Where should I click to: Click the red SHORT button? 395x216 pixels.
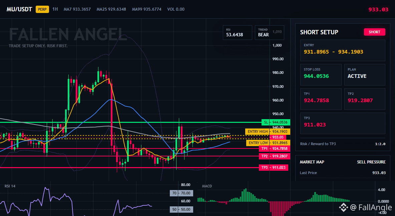tap(374, 32)
